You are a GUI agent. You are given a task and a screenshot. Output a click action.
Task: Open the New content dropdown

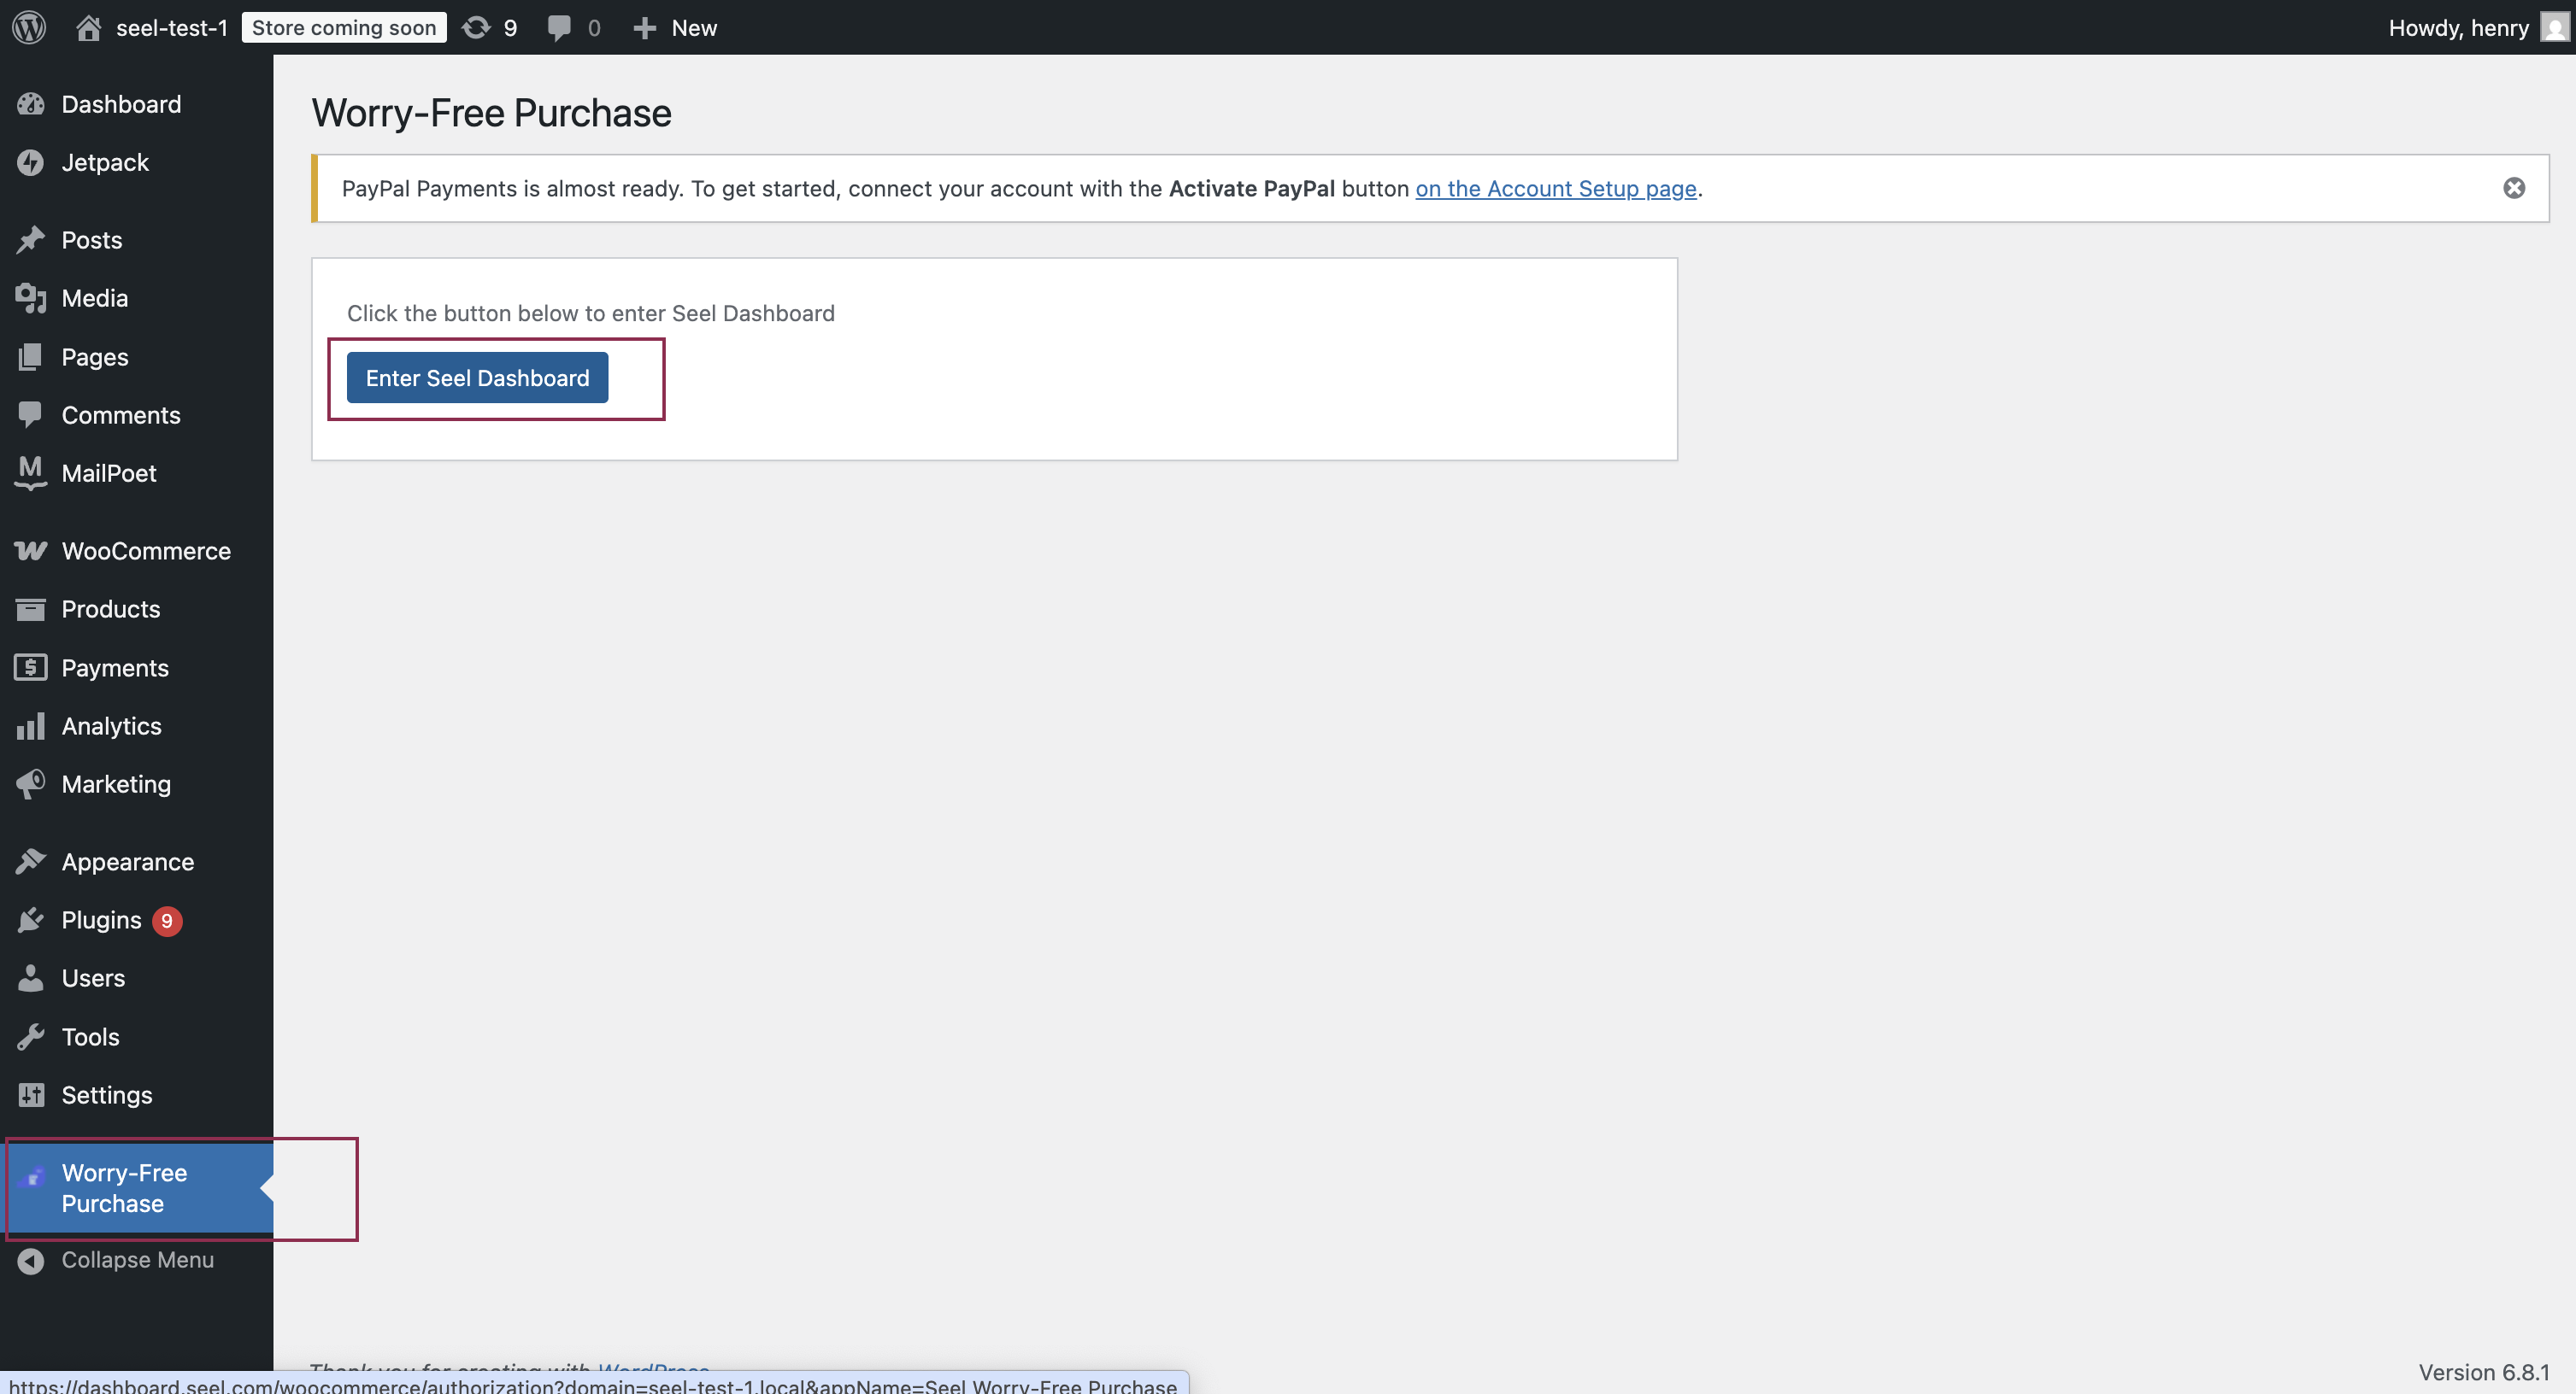click(676, 27)
